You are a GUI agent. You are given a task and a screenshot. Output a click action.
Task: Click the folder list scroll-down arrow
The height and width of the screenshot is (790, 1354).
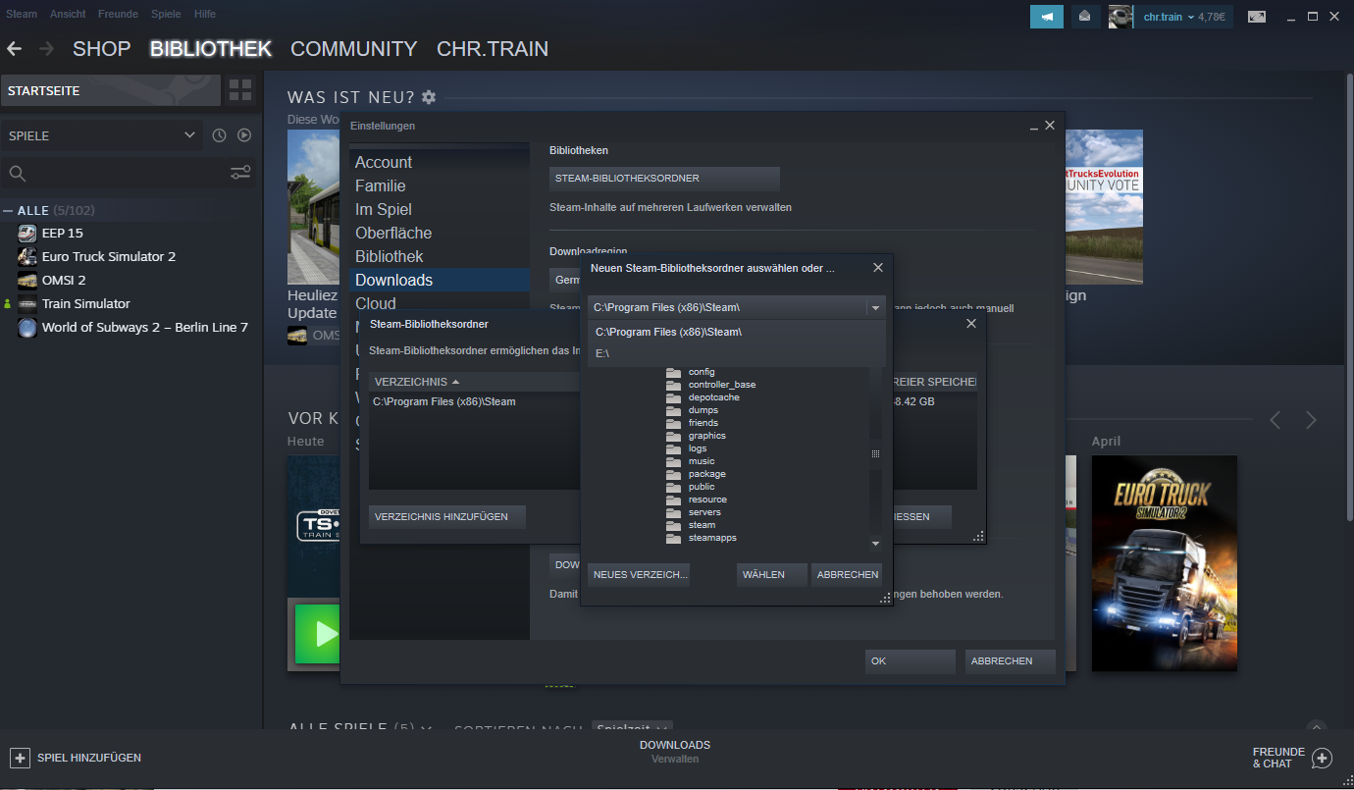click(875, 544)
